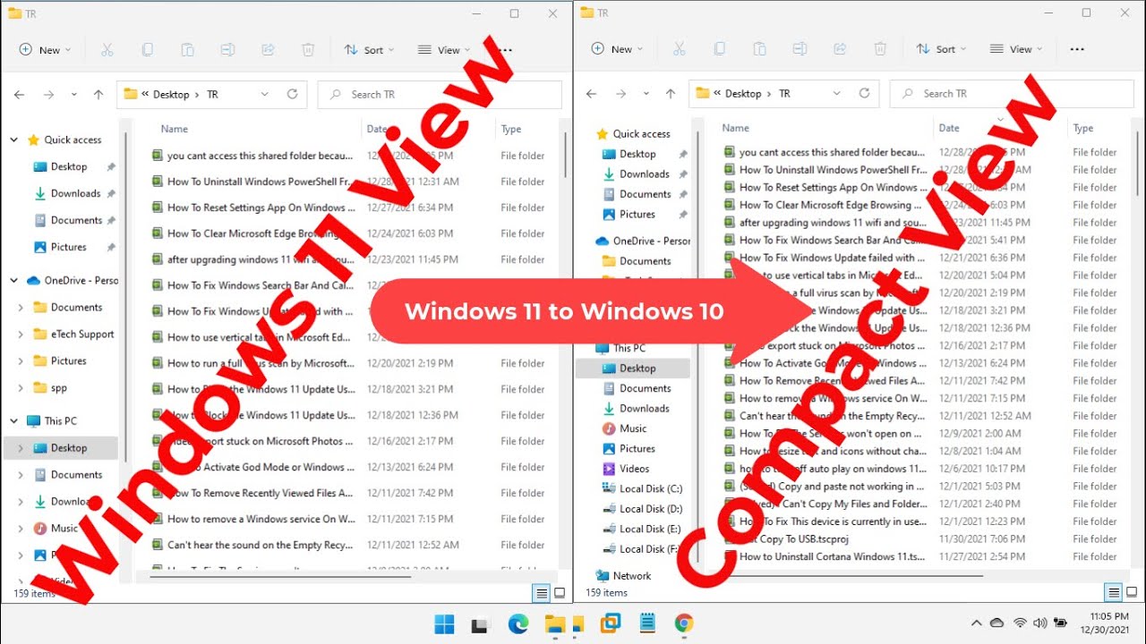Click the Copy icon in left window
Image resolution: width=1146 pixels, height=644 pixels.
148,50
